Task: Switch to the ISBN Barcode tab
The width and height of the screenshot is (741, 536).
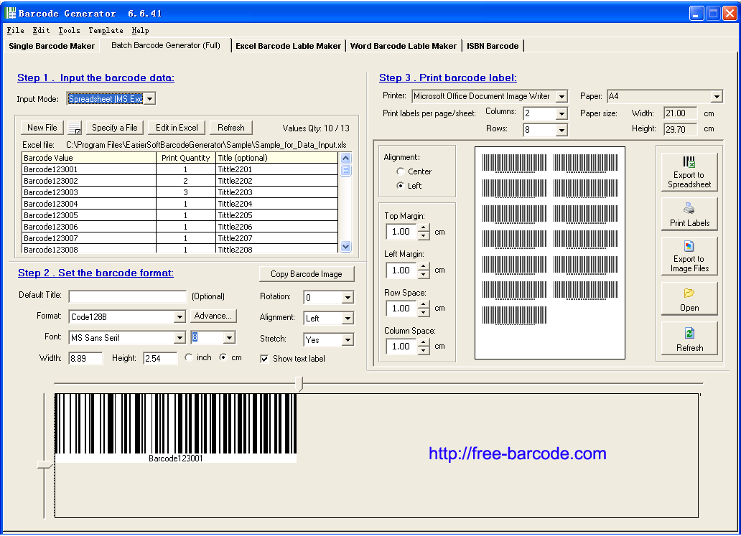Action: click(493, 46)
